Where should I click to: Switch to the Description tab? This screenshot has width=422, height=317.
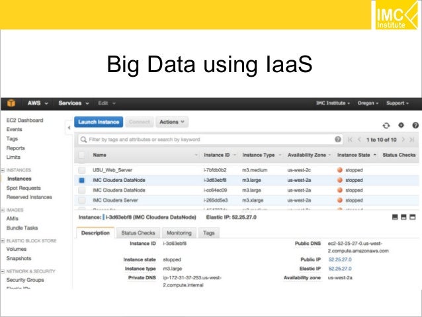[95, 233]
